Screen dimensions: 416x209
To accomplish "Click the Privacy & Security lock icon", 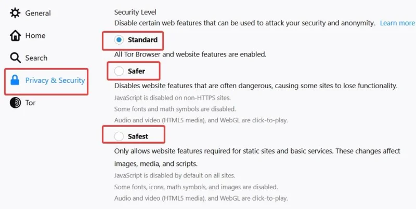I will (15, 80).
